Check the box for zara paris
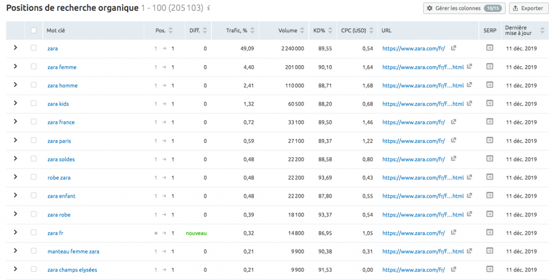 tap(34, 141)
